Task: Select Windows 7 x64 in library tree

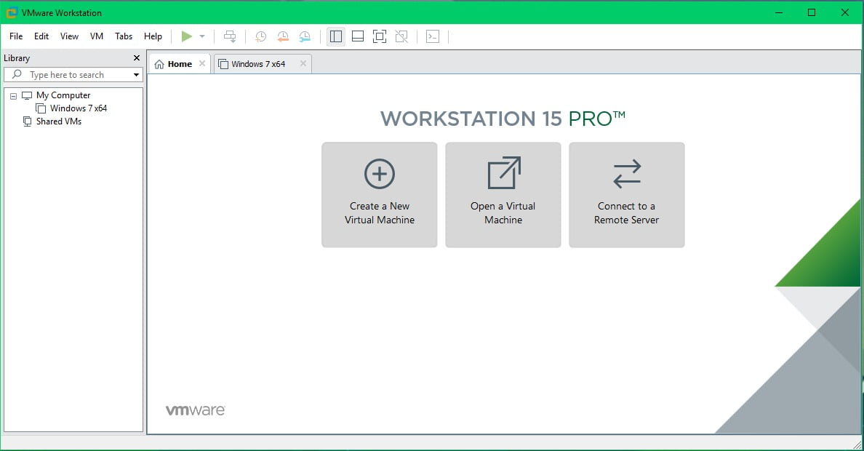Action: pos(79,108)
